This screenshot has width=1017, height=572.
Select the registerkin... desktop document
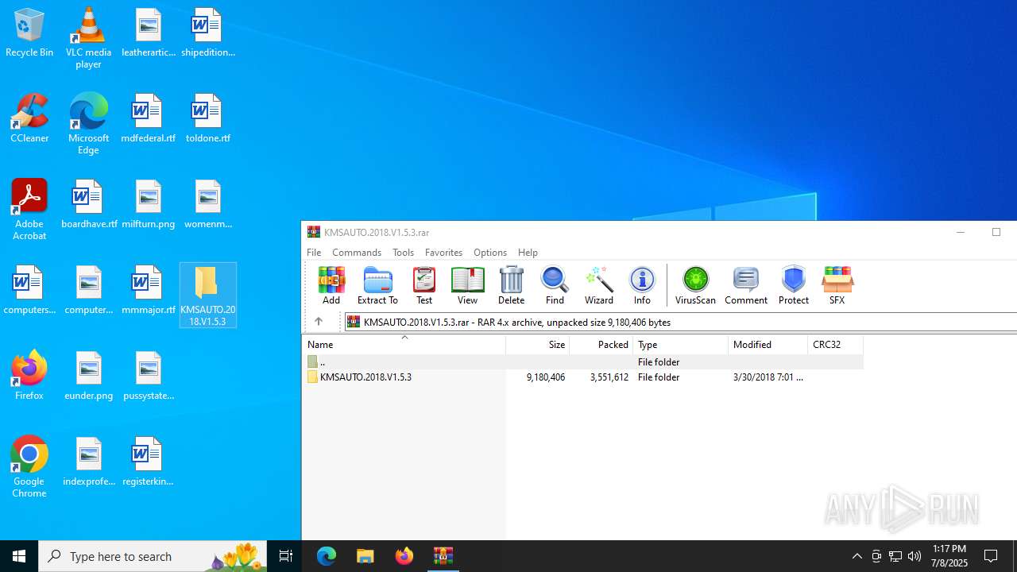[x=148, y=462]
